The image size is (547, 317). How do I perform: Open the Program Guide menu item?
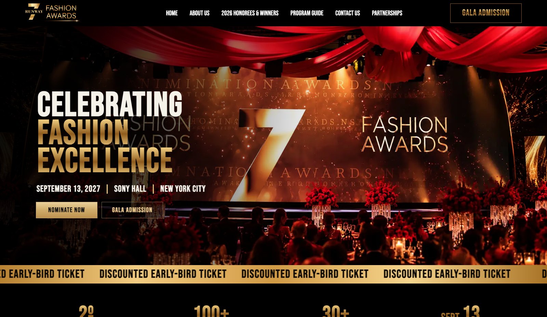[x=307, y=13]
